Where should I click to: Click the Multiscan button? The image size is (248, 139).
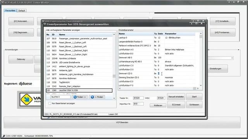click(x=158, y=105)
